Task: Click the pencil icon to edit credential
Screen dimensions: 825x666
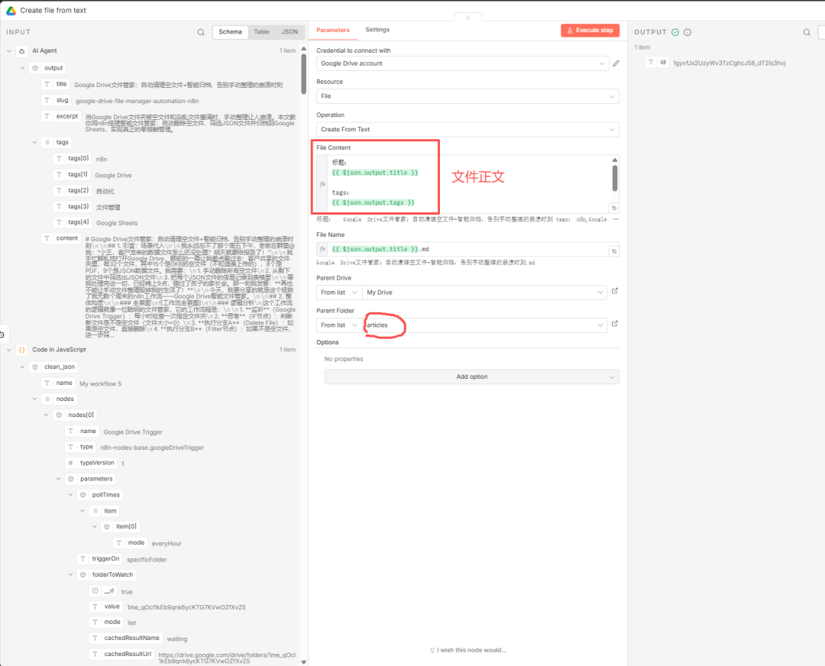Action: tap(616, 63)
